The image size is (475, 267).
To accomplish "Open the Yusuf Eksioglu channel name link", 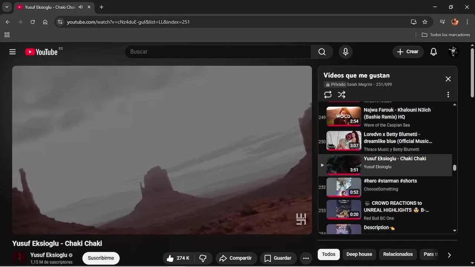I will tap(49, 255).
